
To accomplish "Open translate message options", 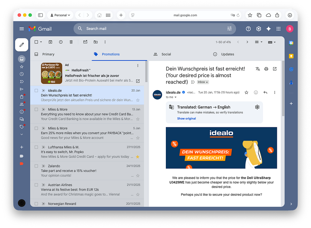I will click(257, 107).
